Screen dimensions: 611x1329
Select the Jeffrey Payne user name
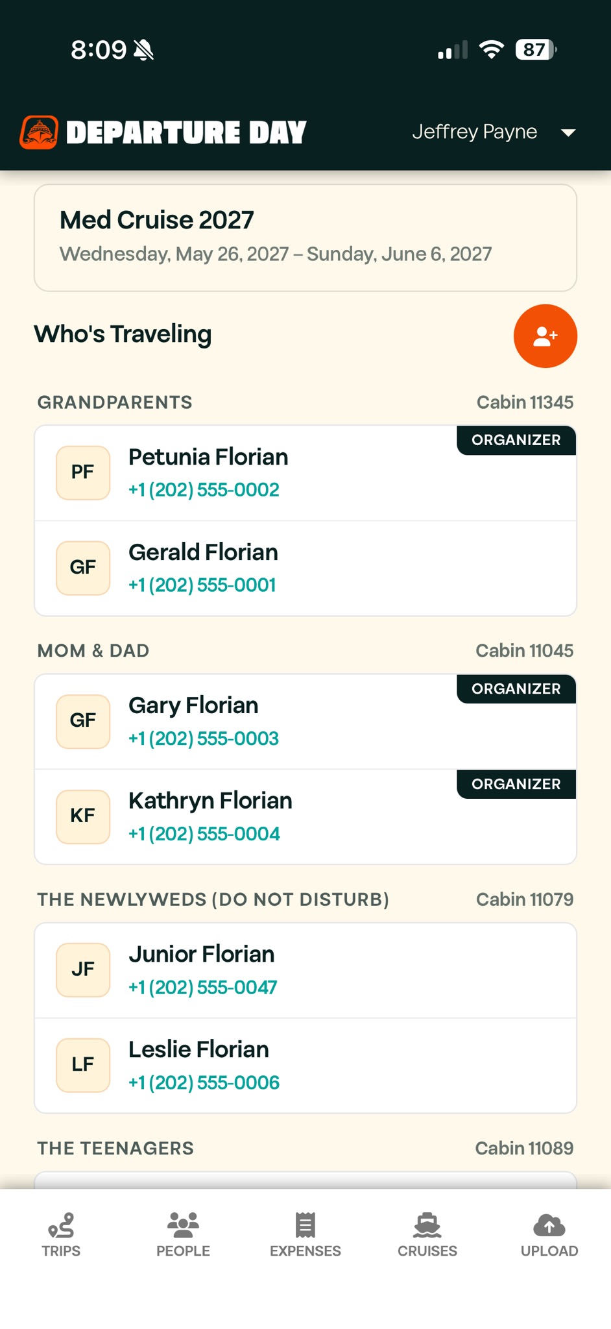[x=475, y=132]
